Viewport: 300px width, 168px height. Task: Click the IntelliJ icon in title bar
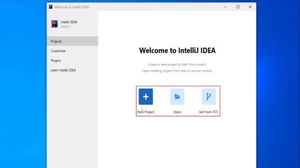pyautogui.click(x=51, y=7)
